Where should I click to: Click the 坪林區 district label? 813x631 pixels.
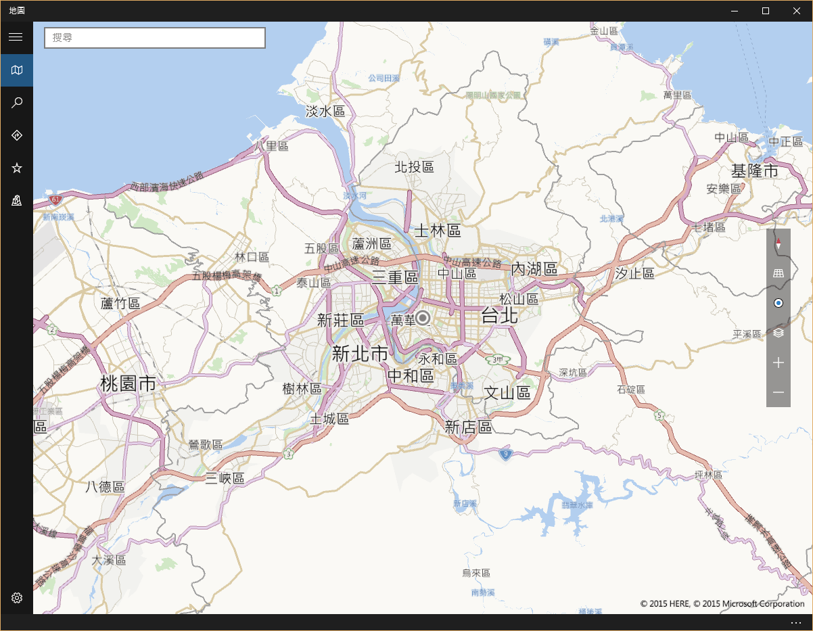click(709, 475)
